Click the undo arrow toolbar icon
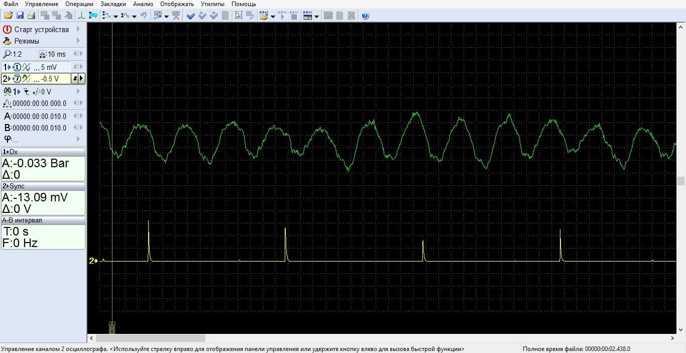This screenshot has height=353, width=686. click(x=144, y=16)
